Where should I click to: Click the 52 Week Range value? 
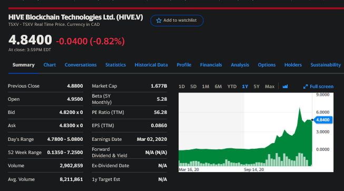tap(65, 152)
